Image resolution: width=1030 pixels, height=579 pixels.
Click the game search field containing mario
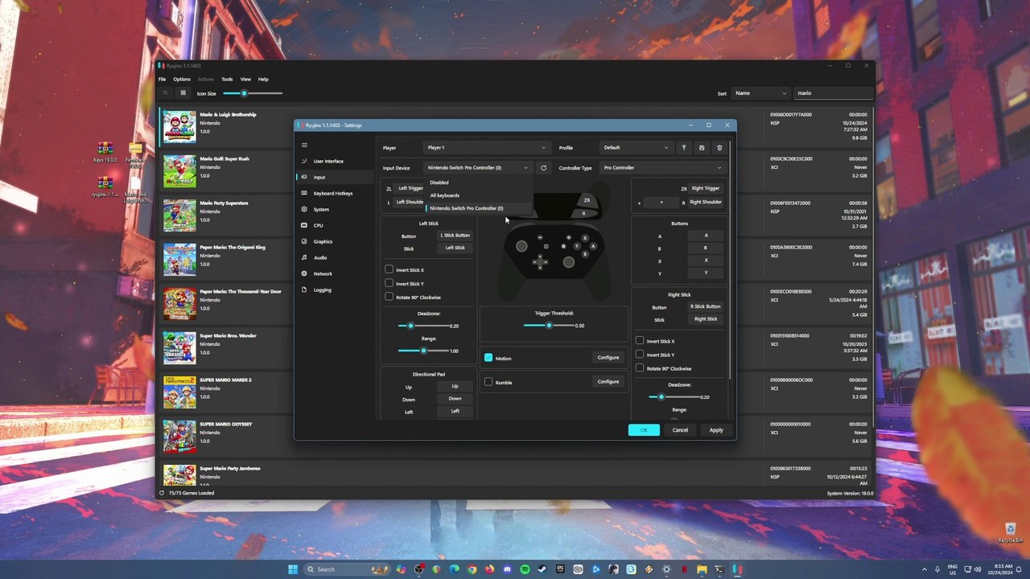point(833,93)
